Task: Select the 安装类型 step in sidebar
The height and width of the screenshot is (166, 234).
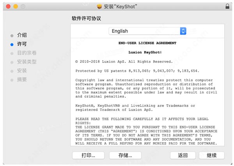Action: click(27, 62)
